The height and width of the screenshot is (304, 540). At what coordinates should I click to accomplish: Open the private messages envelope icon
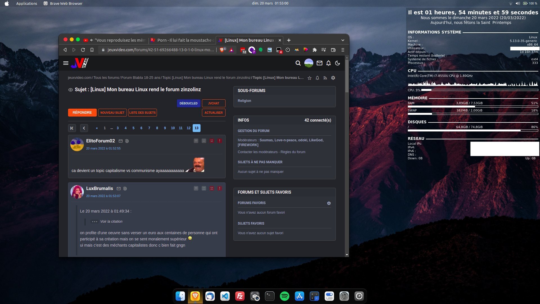pos(319,63)
